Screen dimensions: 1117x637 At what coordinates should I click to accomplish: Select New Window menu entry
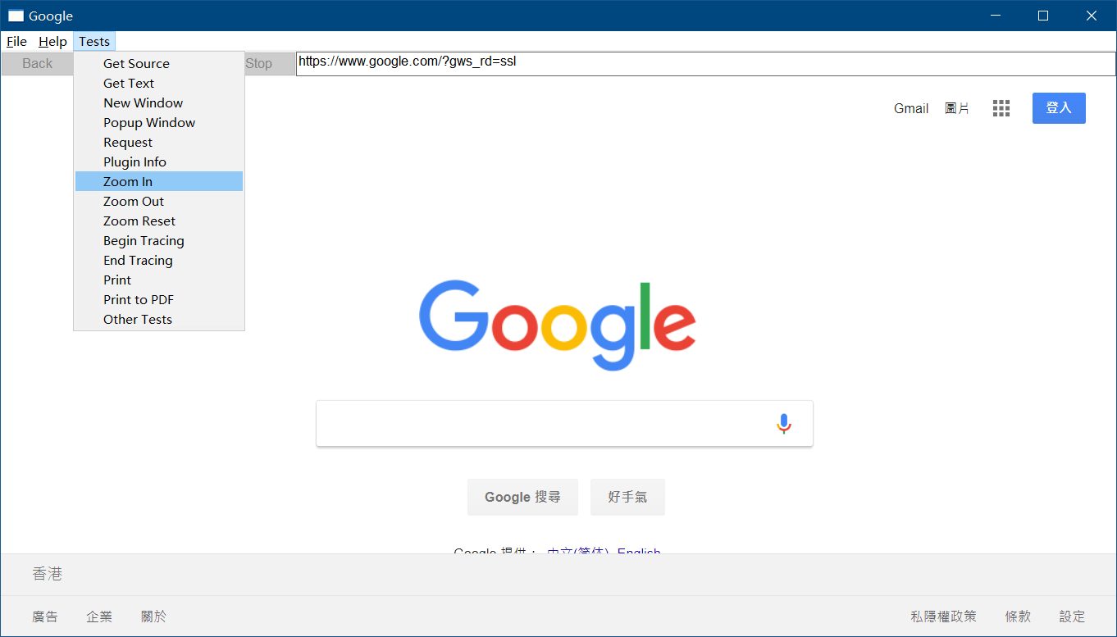(159, 103)
